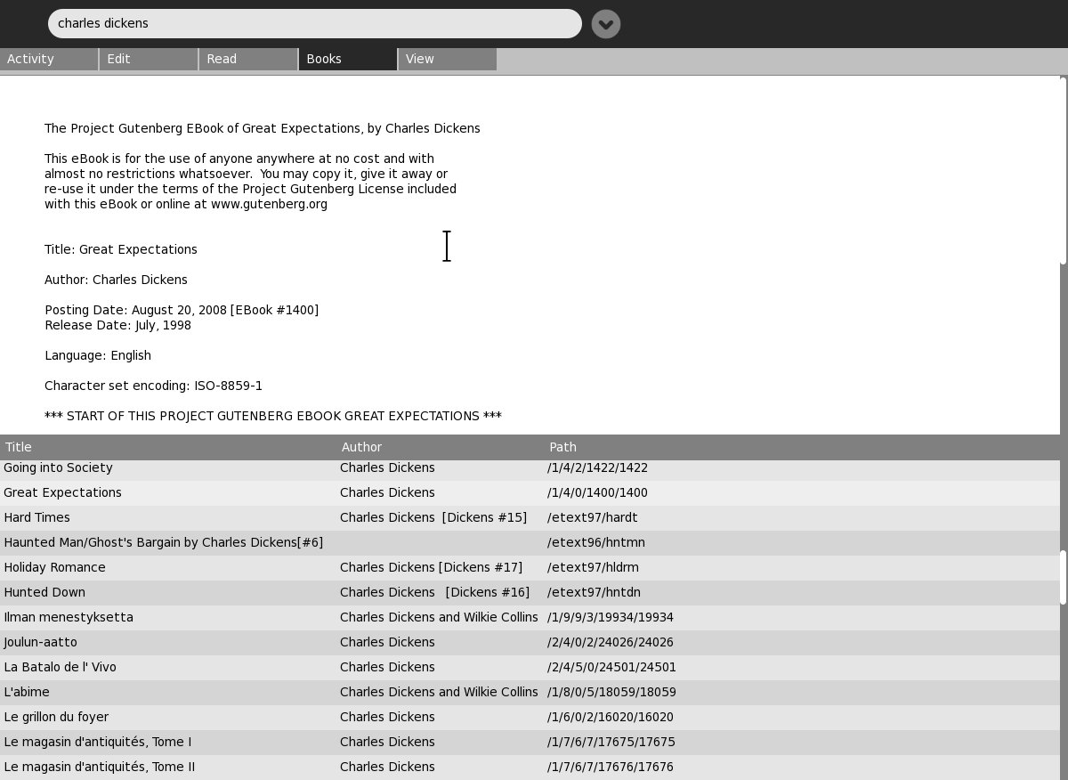
Task: Open the Read tab
Action: pos(247,59)
